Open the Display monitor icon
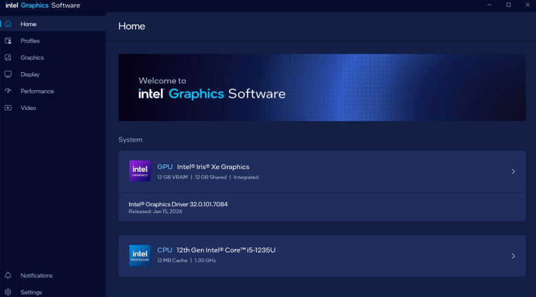This screenshot has height=297, width=536. [x=8, y=74]
